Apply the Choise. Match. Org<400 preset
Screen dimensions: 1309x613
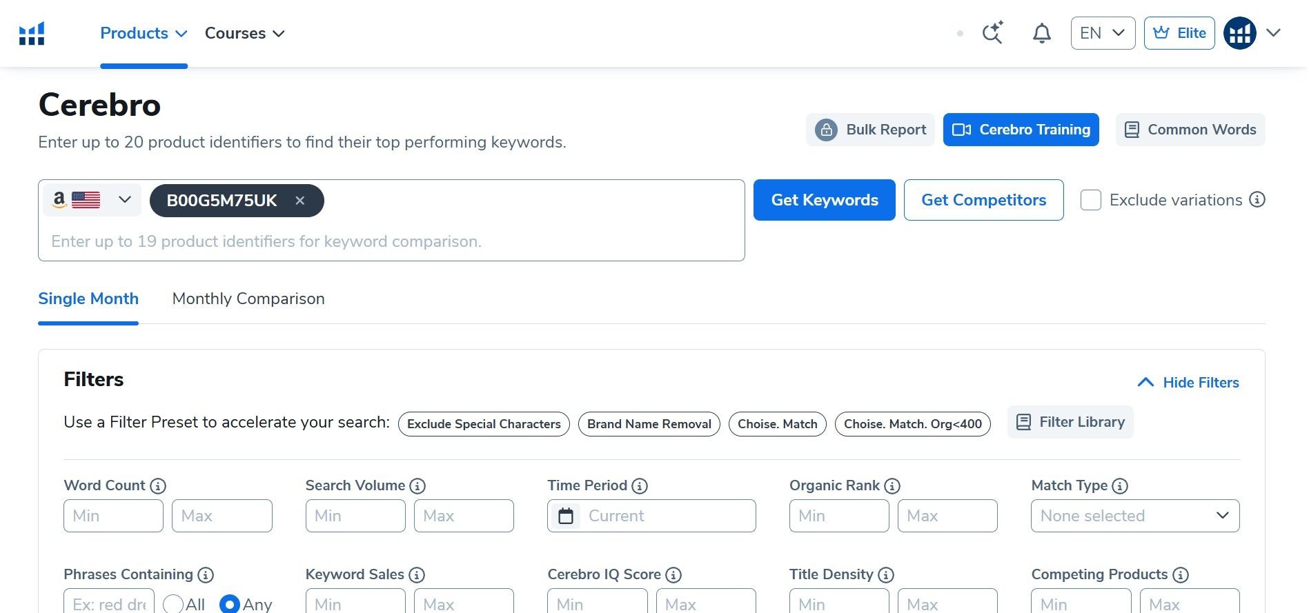pos(913,424)
